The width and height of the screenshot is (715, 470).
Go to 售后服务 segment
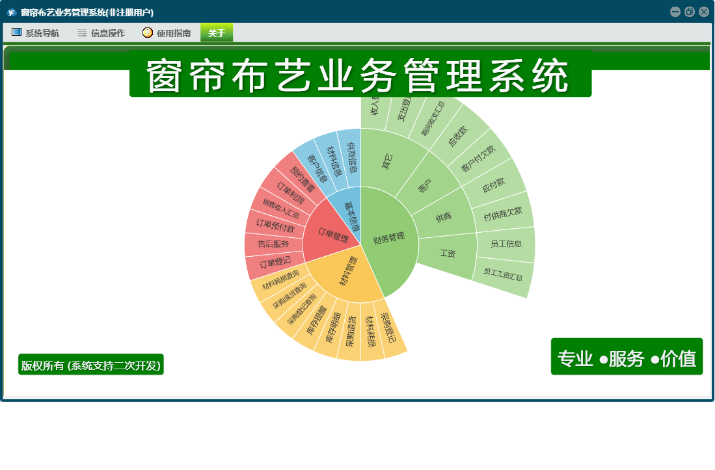pyautogui.click(x=274, y=244)
